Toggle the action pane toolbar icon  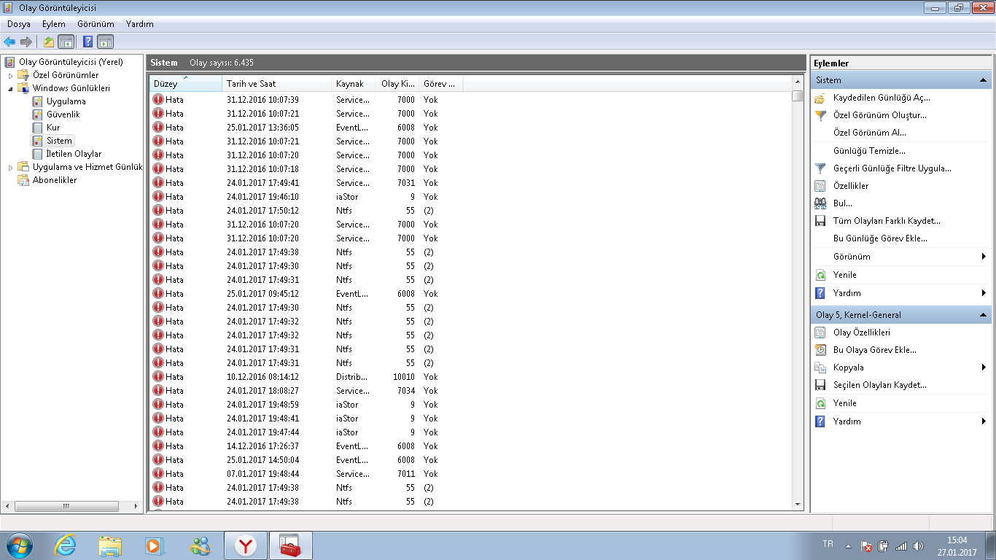tap(105, 42)
